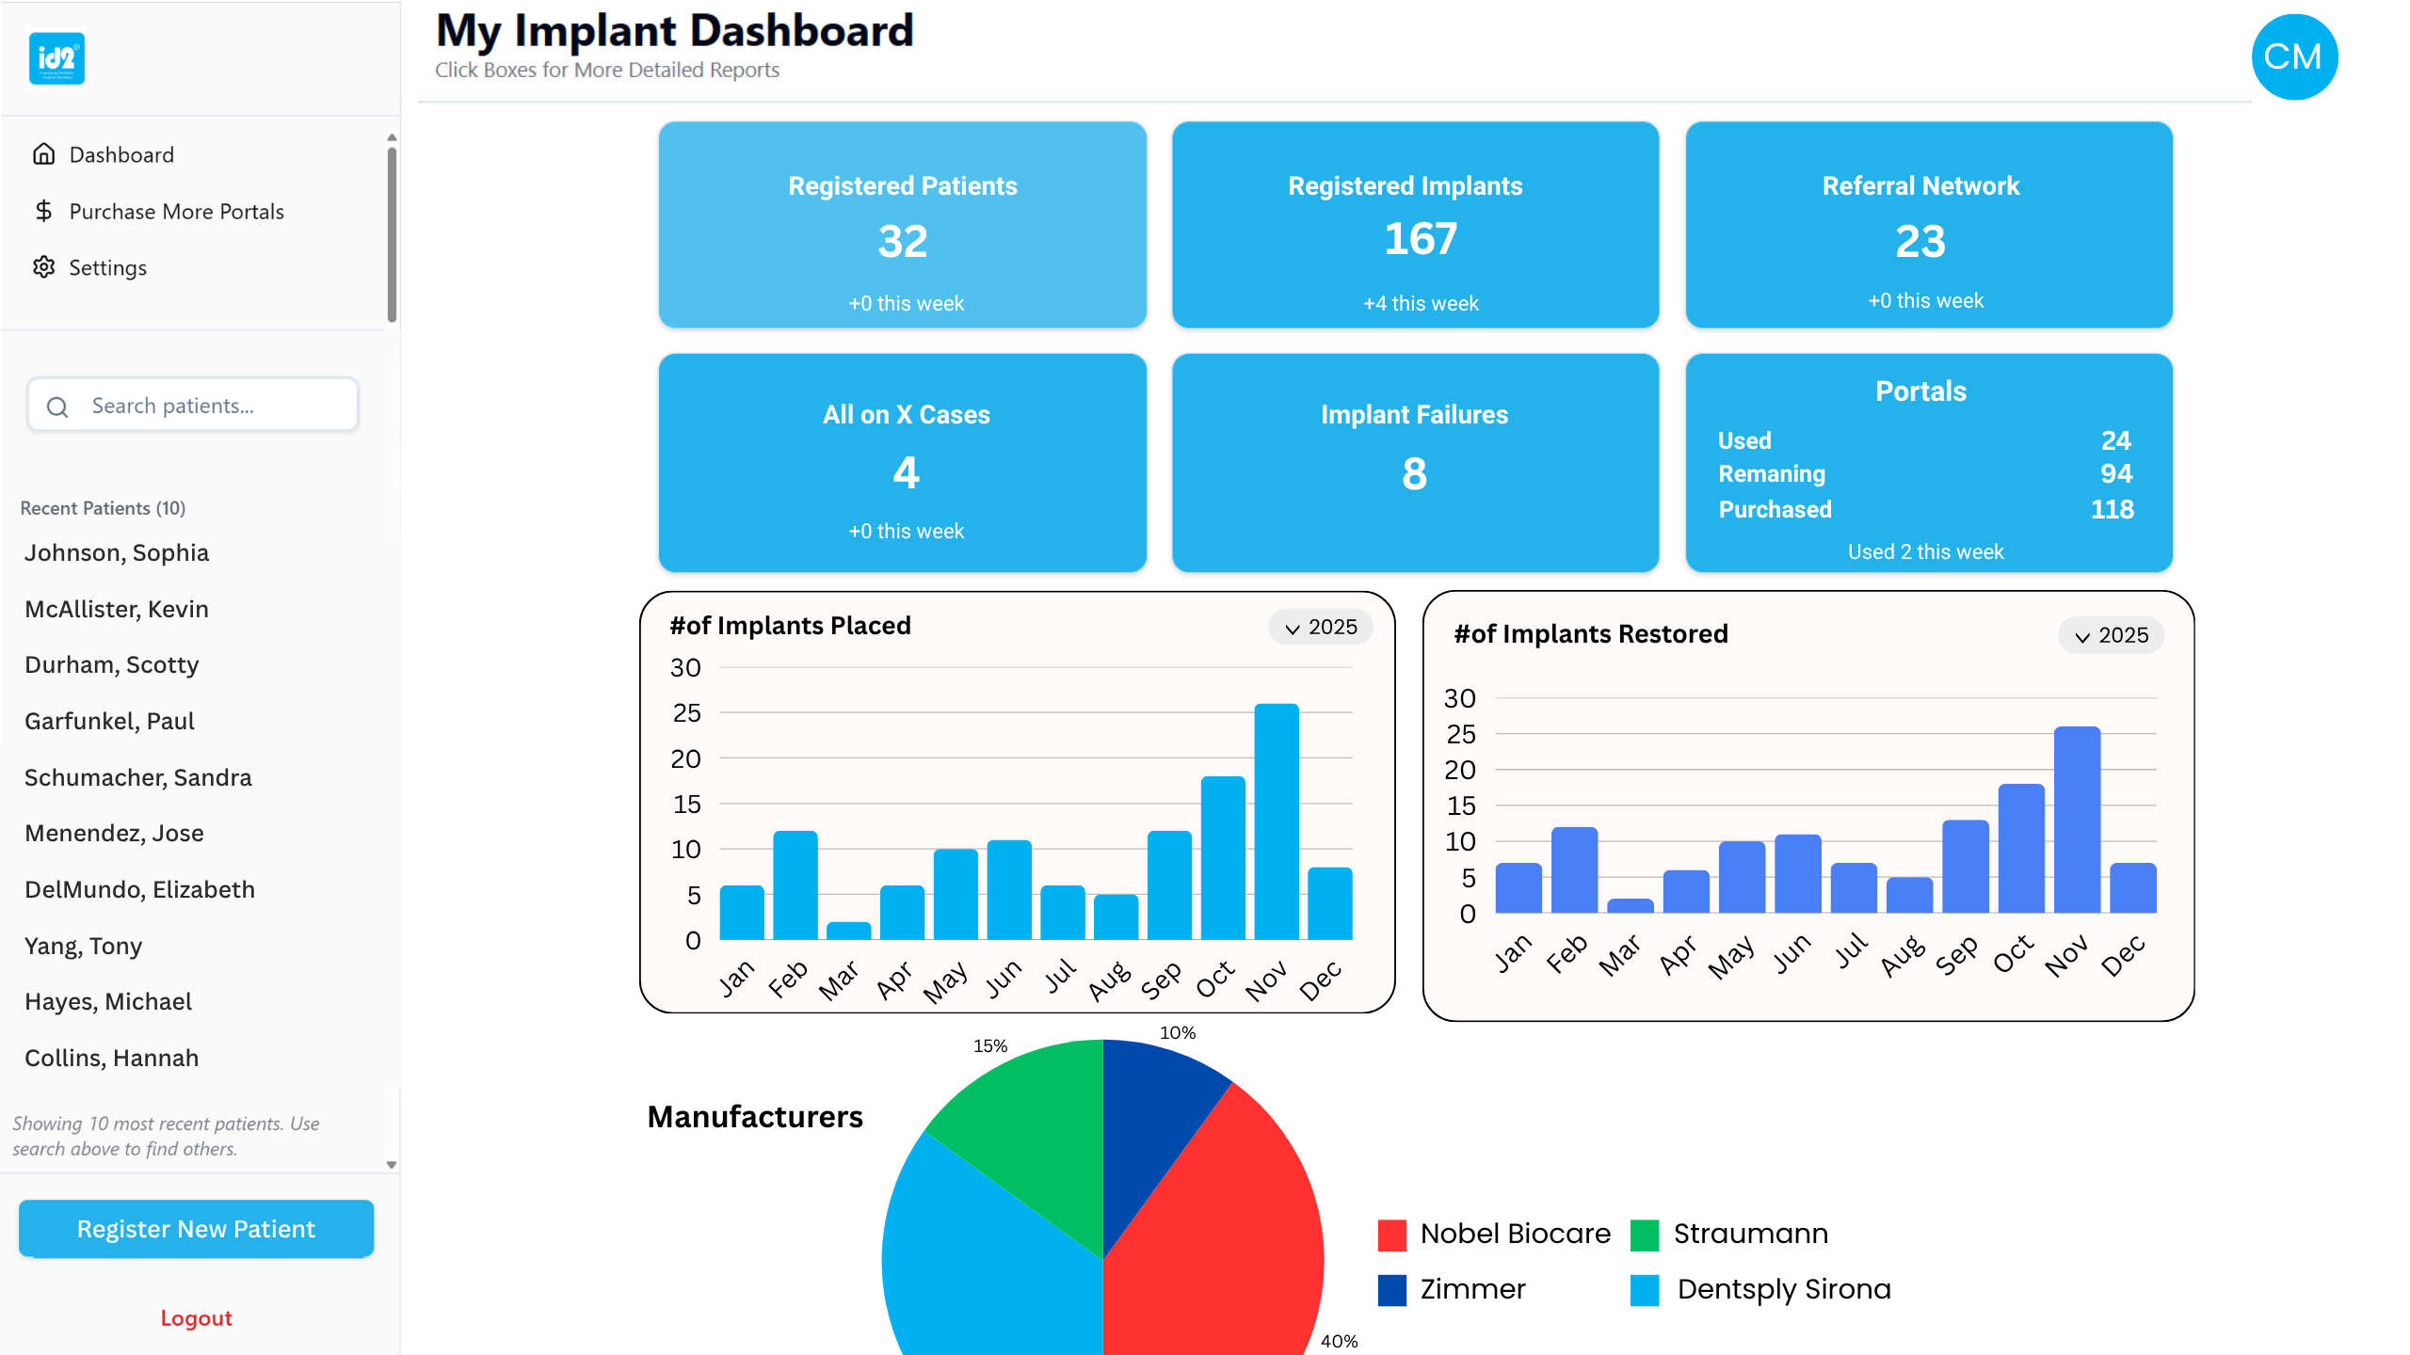Select the Dashboard home icon
2410x1355 pixels.
[44, 153]
